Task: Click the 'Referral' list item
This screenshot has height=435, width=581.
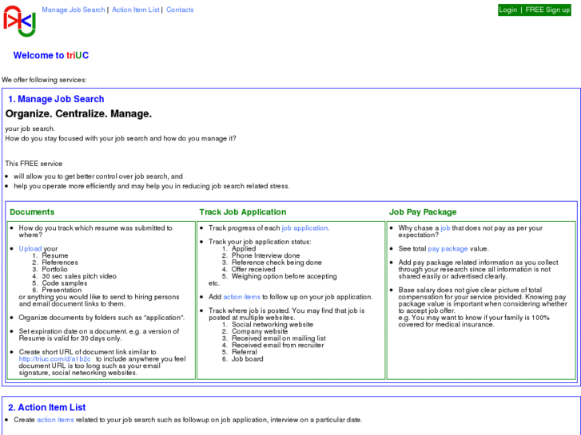Action: coord(245,352)
